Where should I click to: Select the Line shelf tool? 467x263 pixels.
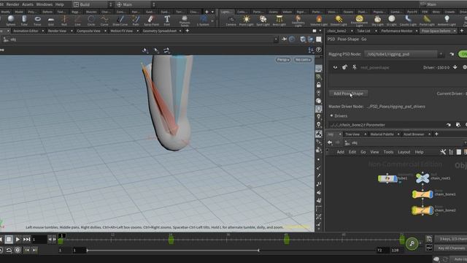tap(77, 20)
